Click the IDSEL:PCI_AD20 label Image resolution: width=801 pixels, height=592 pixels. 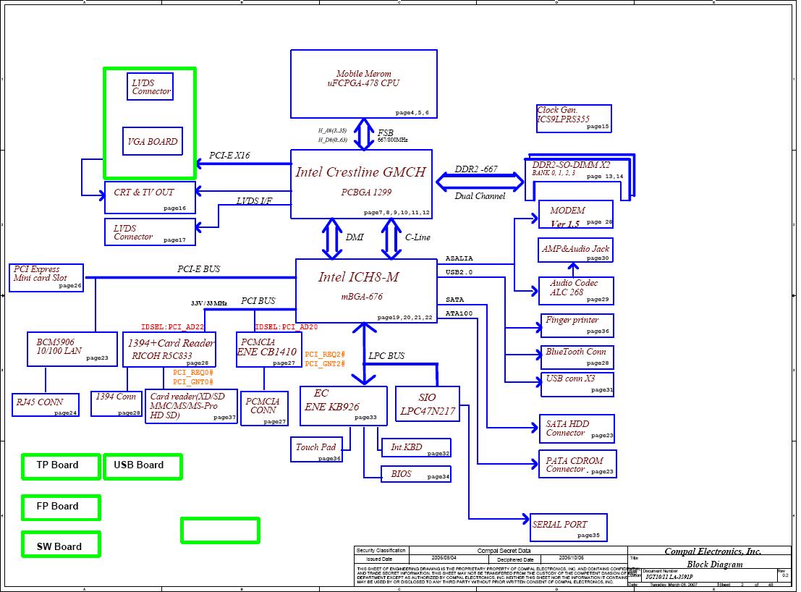(x=287, y=327)
